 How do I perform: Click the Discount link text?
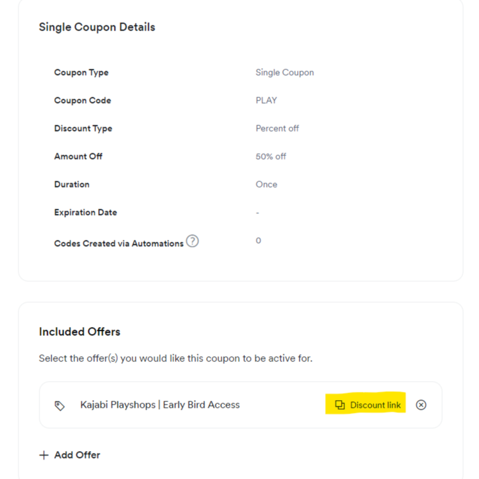[375, 405]
